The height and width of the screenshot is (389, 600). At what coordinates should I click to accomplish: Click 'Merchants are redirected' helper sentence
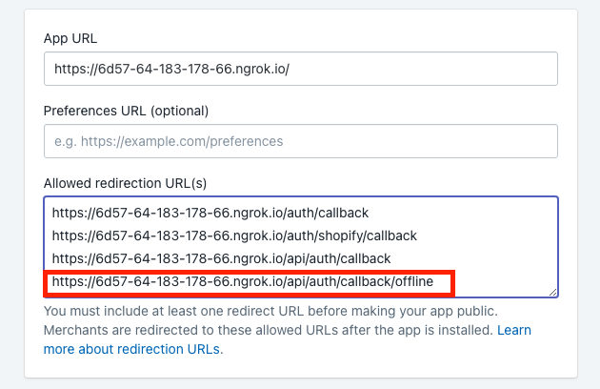pos(267,330)
